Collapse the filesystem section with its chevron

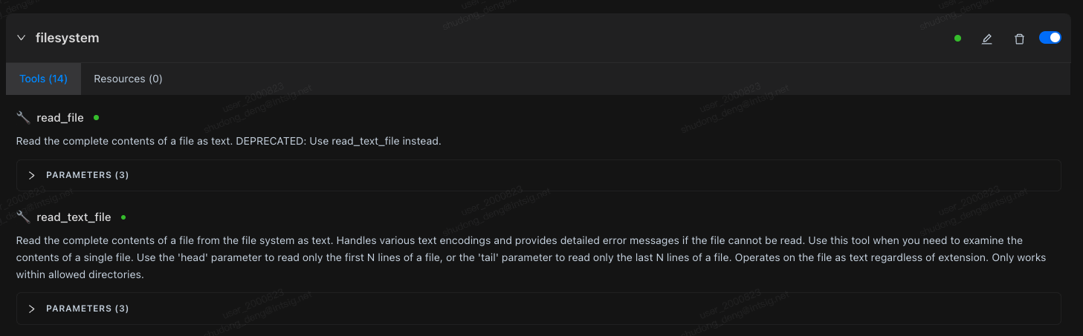pos(21,38)
